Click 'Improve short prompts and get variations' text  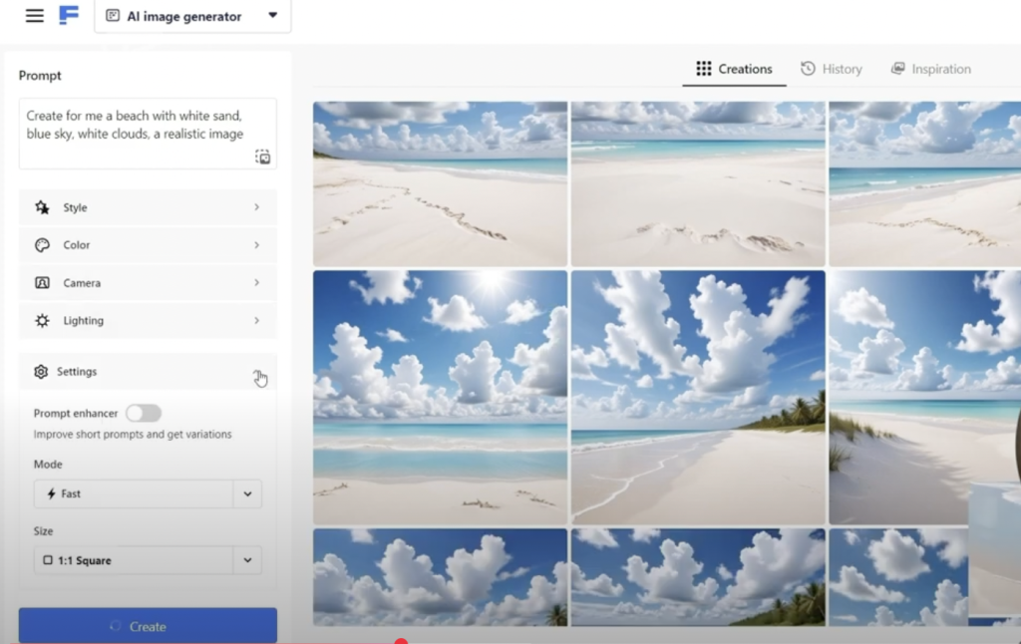tap(133, 435)
